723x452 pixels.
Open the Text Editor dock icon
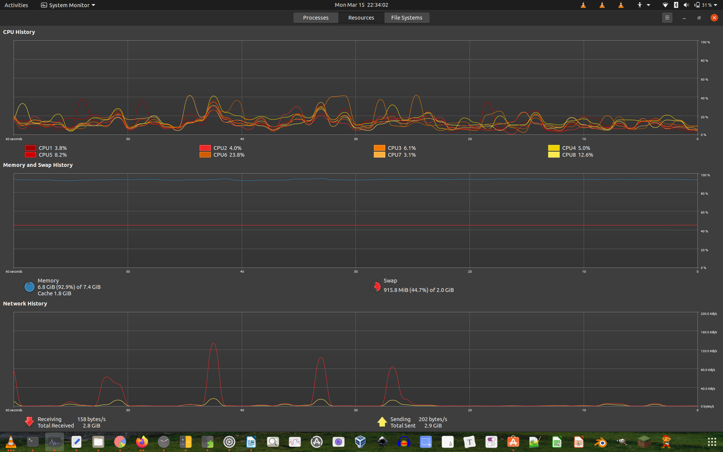click(x=76, y=442)
